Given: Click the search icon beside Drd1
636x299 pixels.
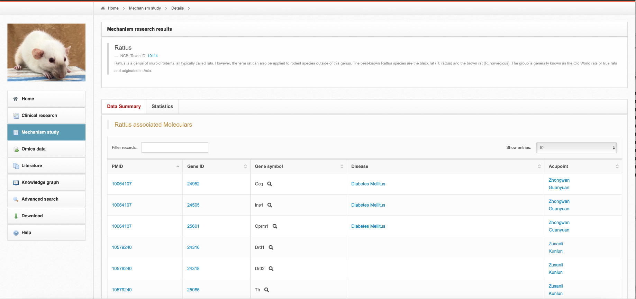Looking at the screenshot, I should 271,247.
